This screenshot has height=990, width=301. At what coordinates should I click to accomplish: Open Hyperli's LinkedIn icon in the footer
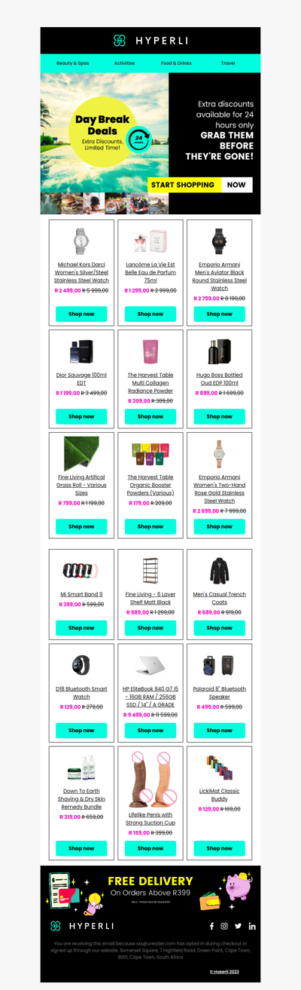[x=251, y=926]
